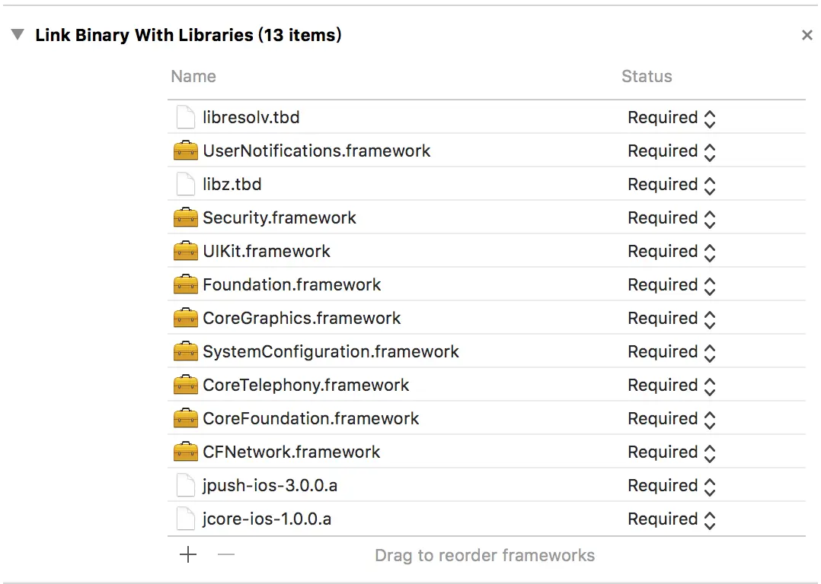The image size is (821, 584).
Task: Change UIKit.framework Required status
Action: tap(672, 252)
